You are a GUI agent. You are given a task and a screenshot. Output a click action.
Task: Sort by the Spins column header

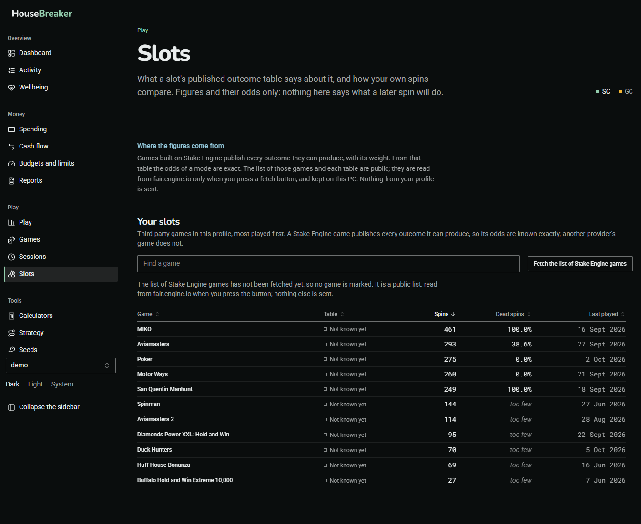click(x=445, y=314)
